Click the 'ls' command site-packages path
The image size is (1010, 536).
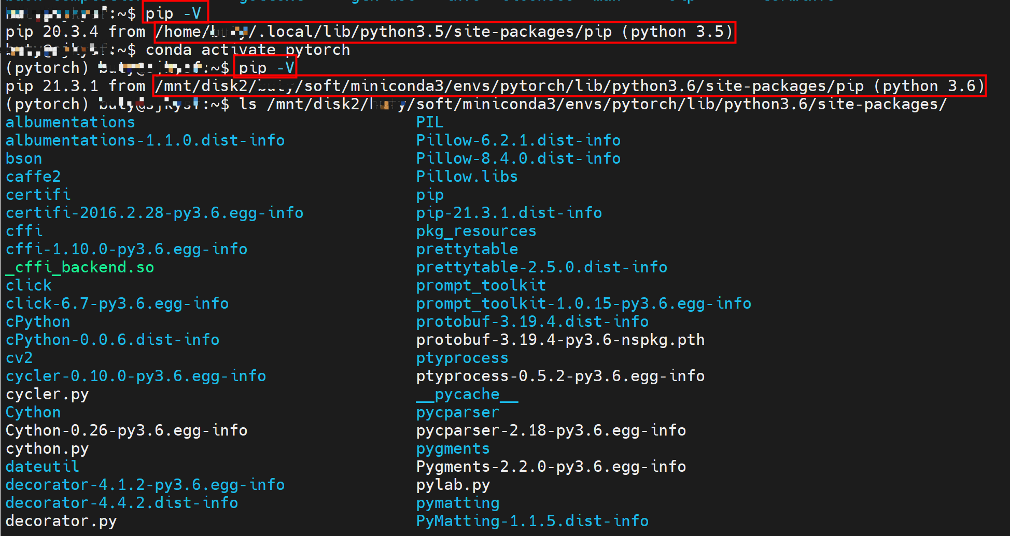[607, 104]
